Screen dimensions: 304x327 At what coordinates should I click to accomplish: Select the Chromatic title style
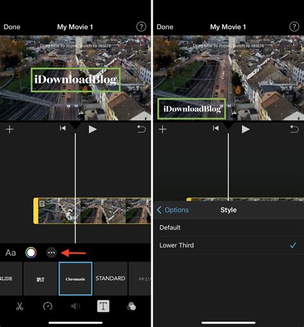click(x=76, y=279)
